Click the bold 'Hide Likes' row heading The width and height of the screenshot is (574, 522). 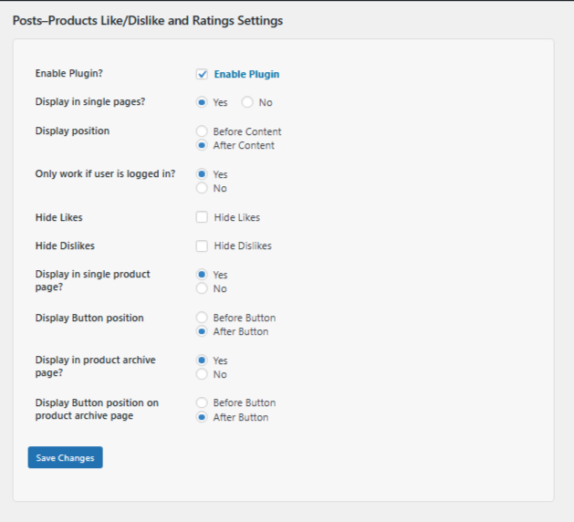point(58,217)
